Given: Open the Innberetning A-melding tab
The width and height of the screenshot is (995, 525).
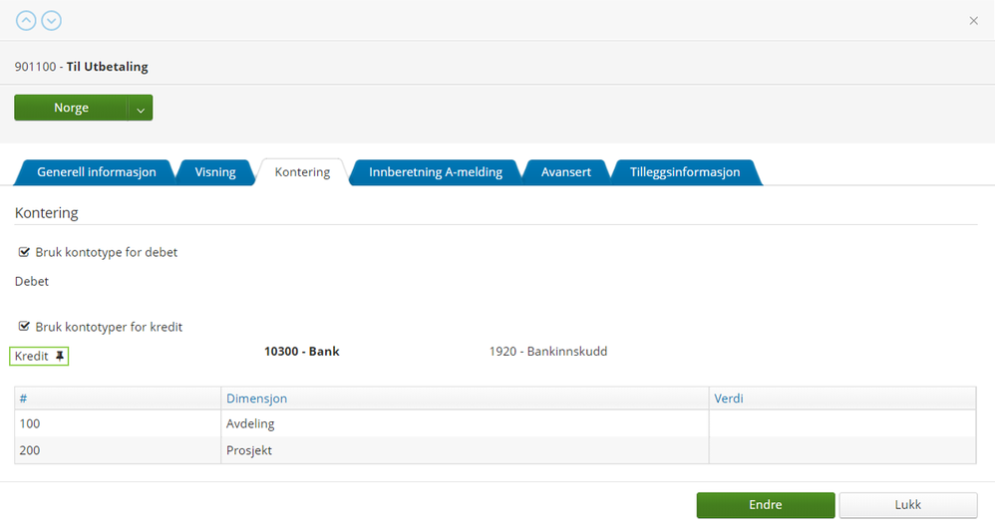Looking at the screenshot, I should (x=436, y=172).
